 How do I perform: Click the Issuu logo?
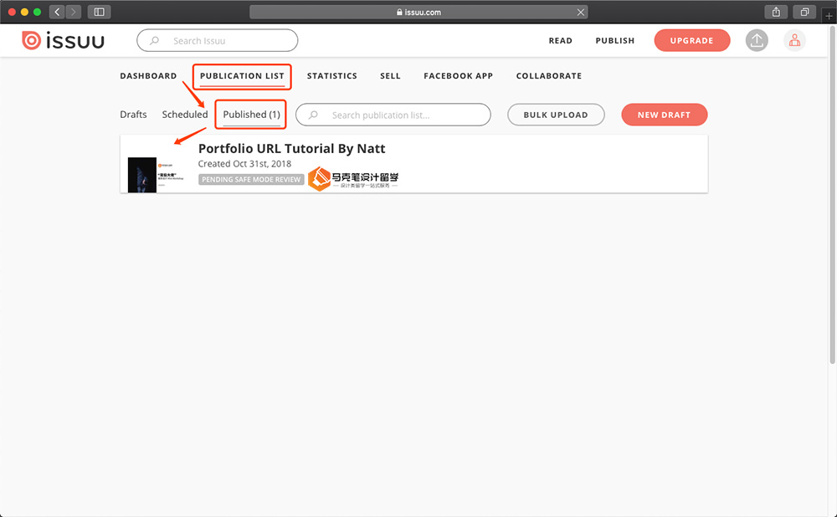coord(63,40)
